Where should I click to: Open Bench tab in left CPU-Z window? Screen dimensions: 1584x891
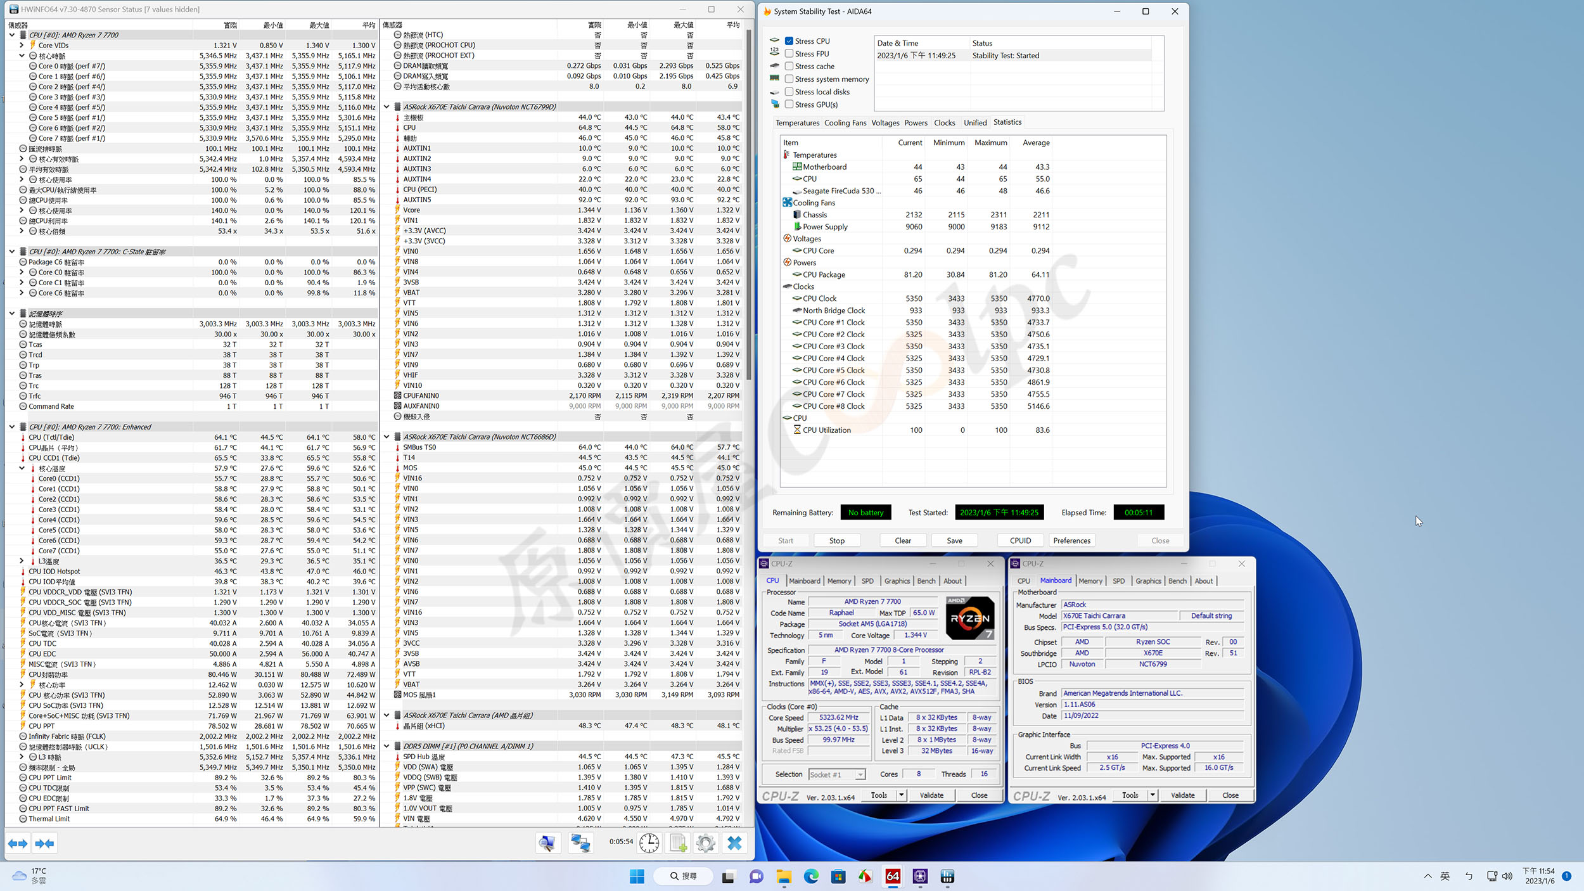[926, 581]
